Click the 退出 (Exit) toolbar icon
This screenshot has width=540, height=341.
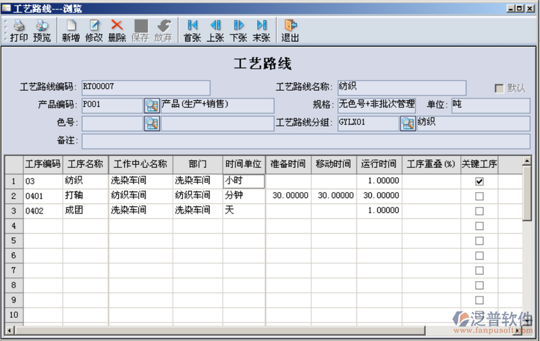point(290,31)
